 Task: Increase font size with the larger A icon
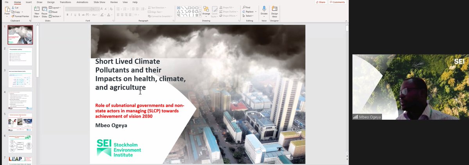pos(102,9)
